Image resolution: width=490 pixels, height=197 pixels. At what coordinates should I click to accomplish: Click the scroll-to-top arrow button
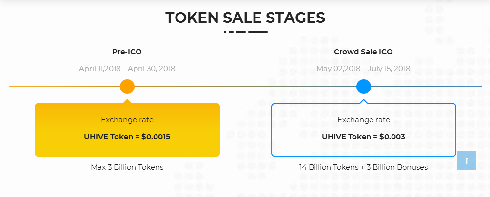[x=466, y=161]
